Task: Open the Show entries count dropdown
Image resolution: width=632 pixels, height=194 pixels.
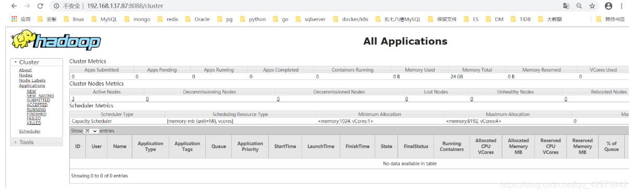Action: pyautogui.click(x=91, y=131)
